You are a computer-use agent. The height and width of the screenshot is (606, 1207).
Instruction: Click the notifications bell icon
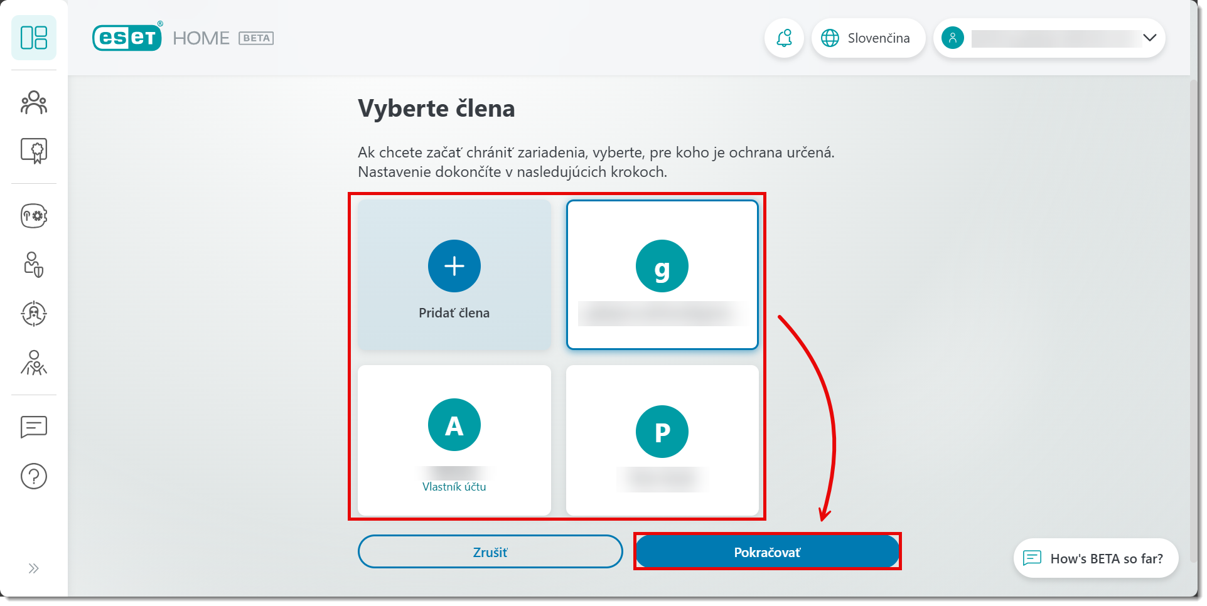click(784, 38)
